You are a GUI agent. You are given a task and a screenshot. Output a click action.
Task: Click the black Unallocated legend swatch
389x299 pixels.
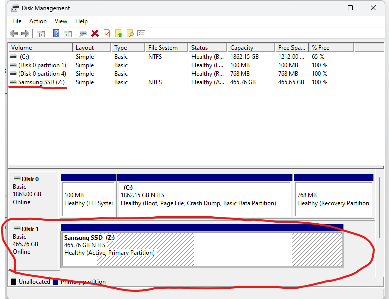(x=14, y=282)
